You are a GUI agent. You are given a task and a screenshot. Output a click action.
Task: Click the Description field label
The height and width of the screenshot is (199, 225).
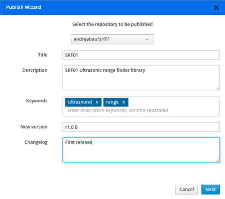pyautogui.click(x=35, y=70)
